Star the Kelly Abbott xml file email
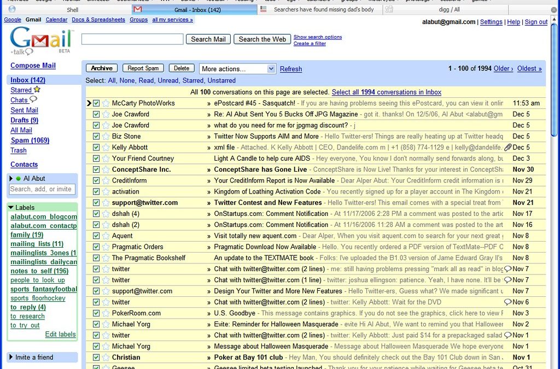This screenshot has height=369, width=560. (x=106, y=148)
